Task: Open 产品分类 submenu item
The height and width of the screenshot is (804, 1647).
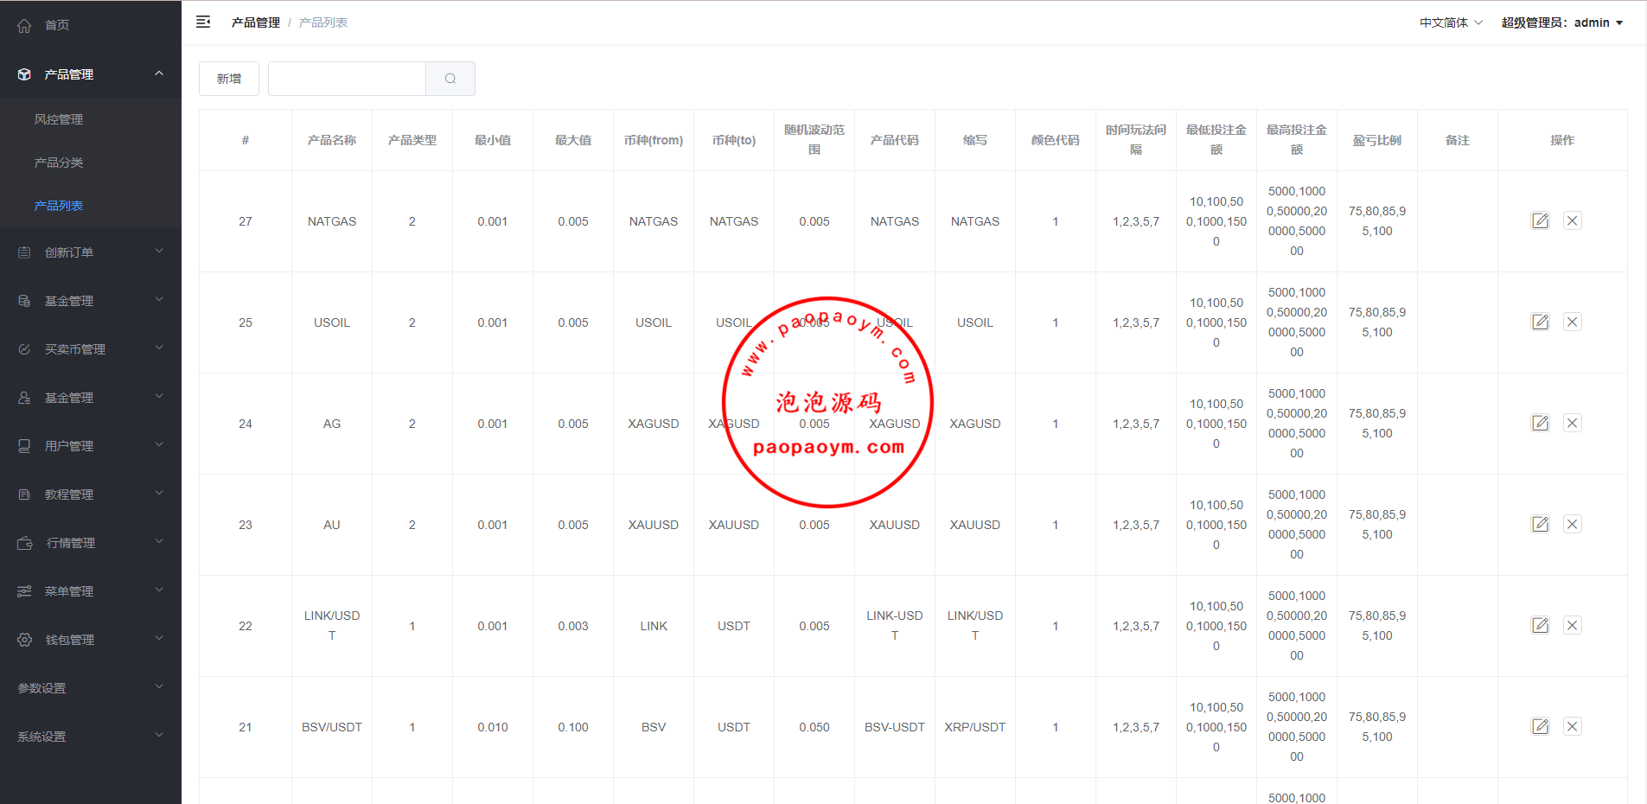Action: coord(59,163)
